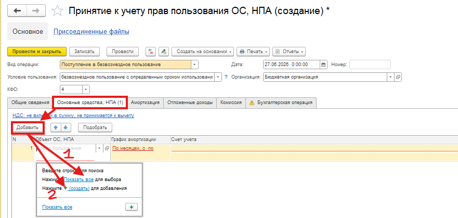Expand the Организация dropdown
This screenshot has height=218, width=458.
pos(391,77)
